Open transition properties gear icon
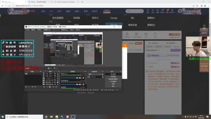Viewport: 211px width, 119px height. tap(102, 74)
